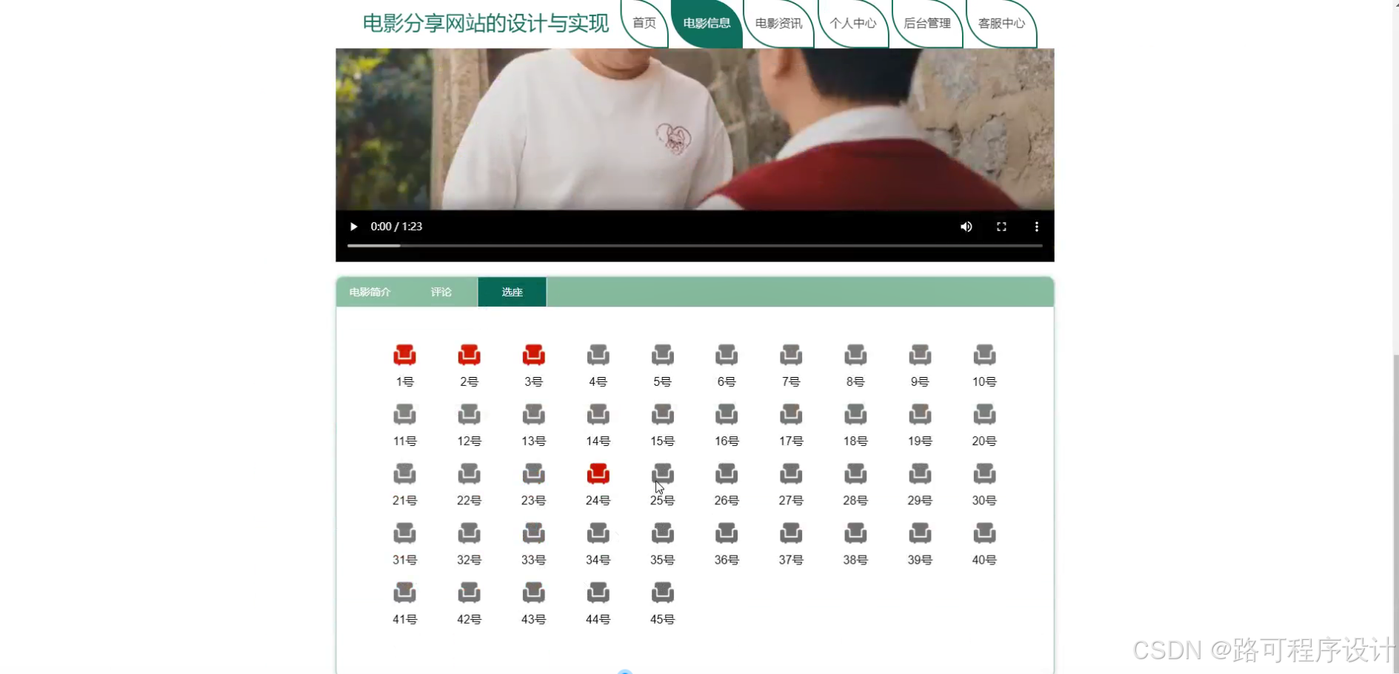Select seat 27号
1399x674 pixels.
tap(791, 473)
